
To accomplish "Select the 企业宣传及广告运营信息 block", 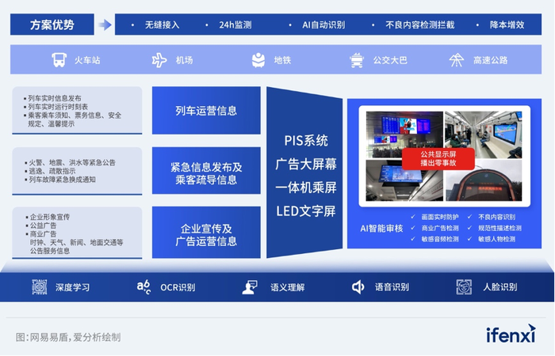I will point(206,233).
